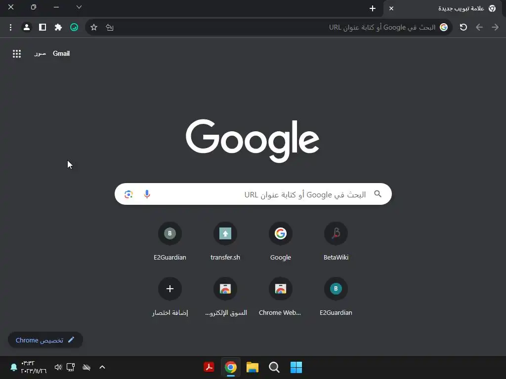
Task: Open the notifications bell
Action: (x=13, y=367)
